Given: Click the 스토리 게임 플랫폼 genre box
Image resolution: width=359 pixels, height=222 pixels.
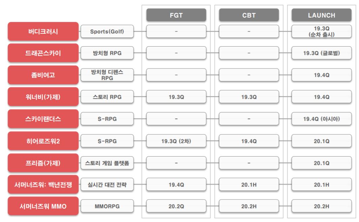Looking at the screenshot, I should 107,163.
